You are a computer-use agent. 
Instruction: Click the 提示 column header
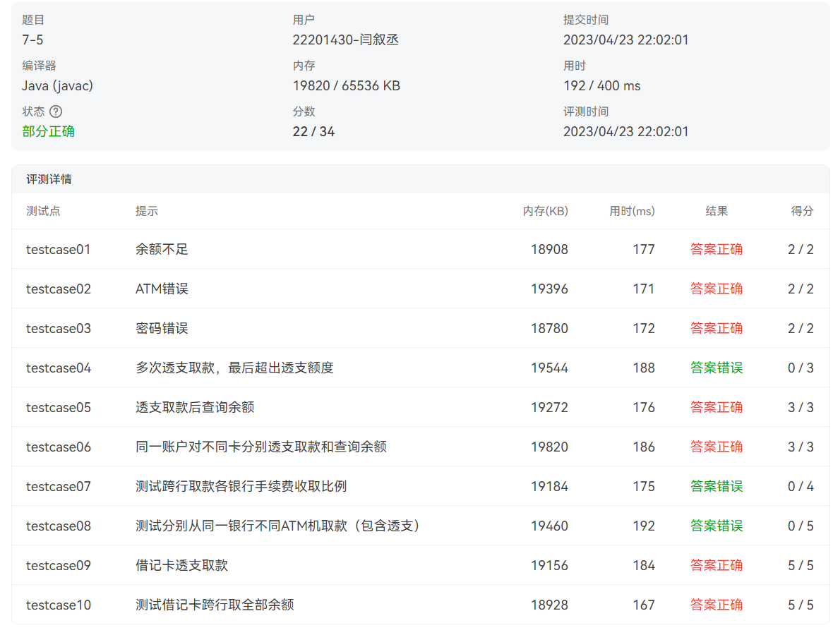[147, 211]
